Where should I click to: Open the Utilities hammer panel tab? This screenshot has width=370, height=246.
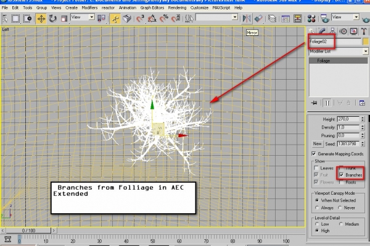click(364, 32)
